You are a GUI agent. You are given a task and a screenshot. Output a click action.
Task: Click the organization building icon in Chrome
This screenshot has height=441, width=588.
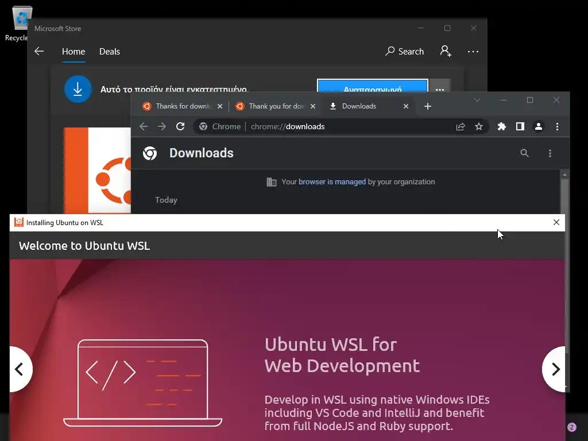pyautogui.click(x=271, y=182)
